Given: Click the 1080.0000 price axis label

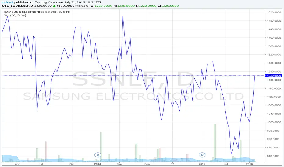Looking at the screenshot, I should [x=274, y=105].
